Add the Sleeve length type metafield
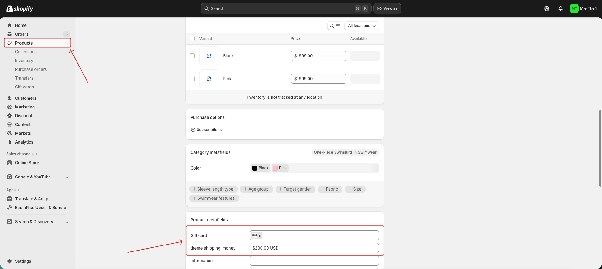The height and width of the screenshot is (269, 602). pos(213,189)
